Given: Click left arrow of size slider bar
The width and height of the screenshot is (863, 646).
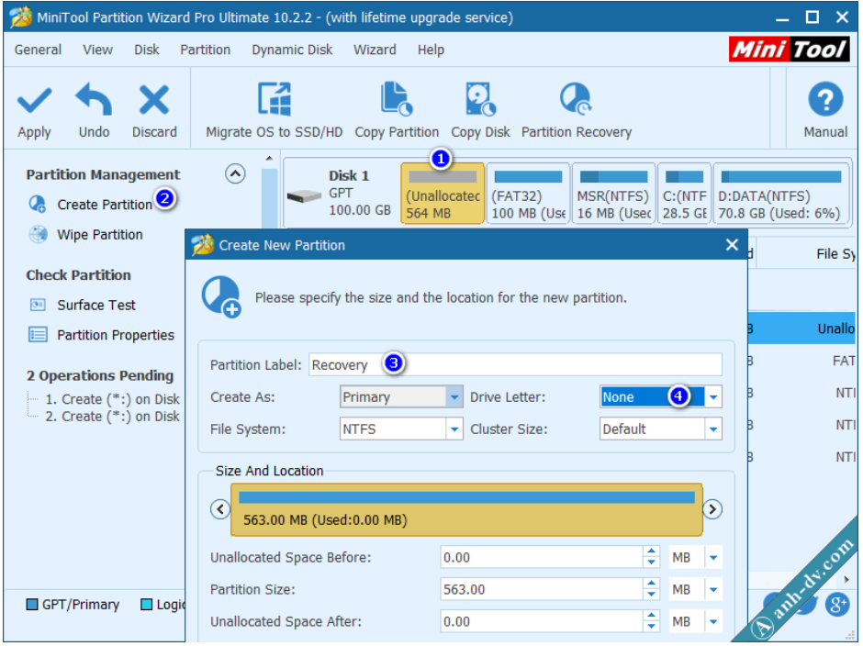Looking at the screenshot, I should pyautogui.click(x=220, y=509).
